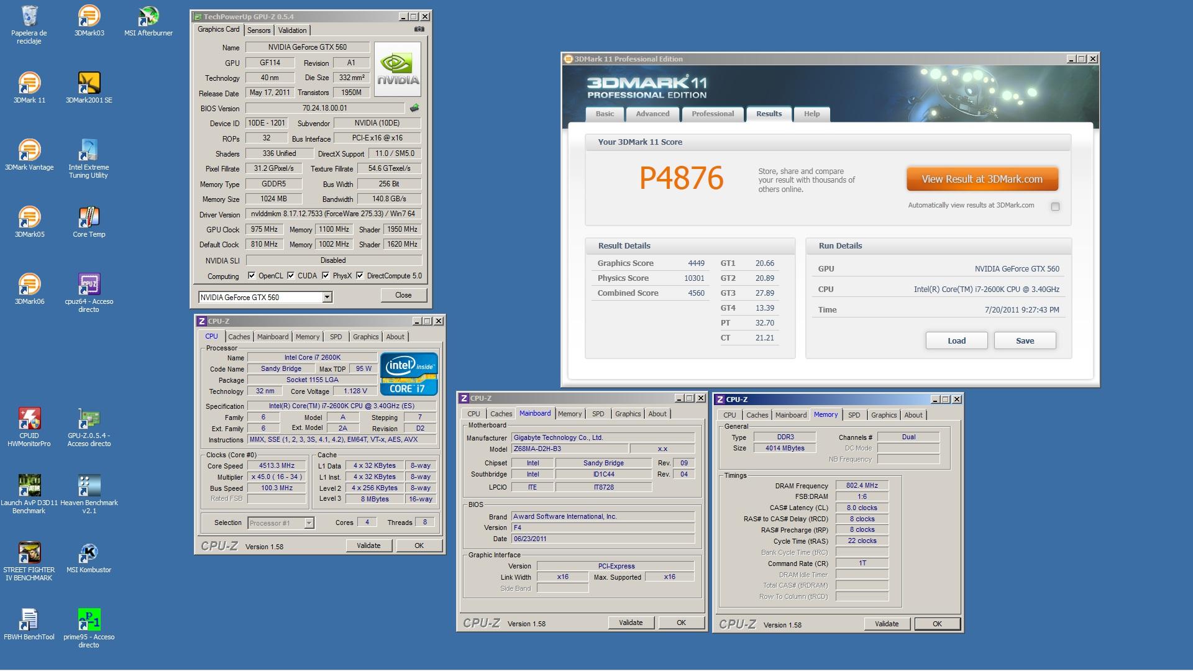Open the Processor #1 selection dropdown
Viewport: 1193px width, 671px height.
pyautogui.click(x=309, y=523)
